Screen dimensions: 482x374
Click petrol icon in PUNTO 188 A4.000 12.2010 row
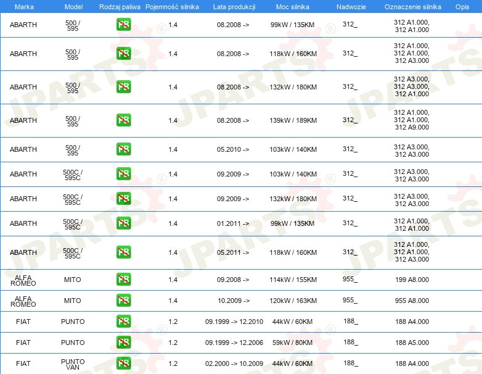point(123,321)
